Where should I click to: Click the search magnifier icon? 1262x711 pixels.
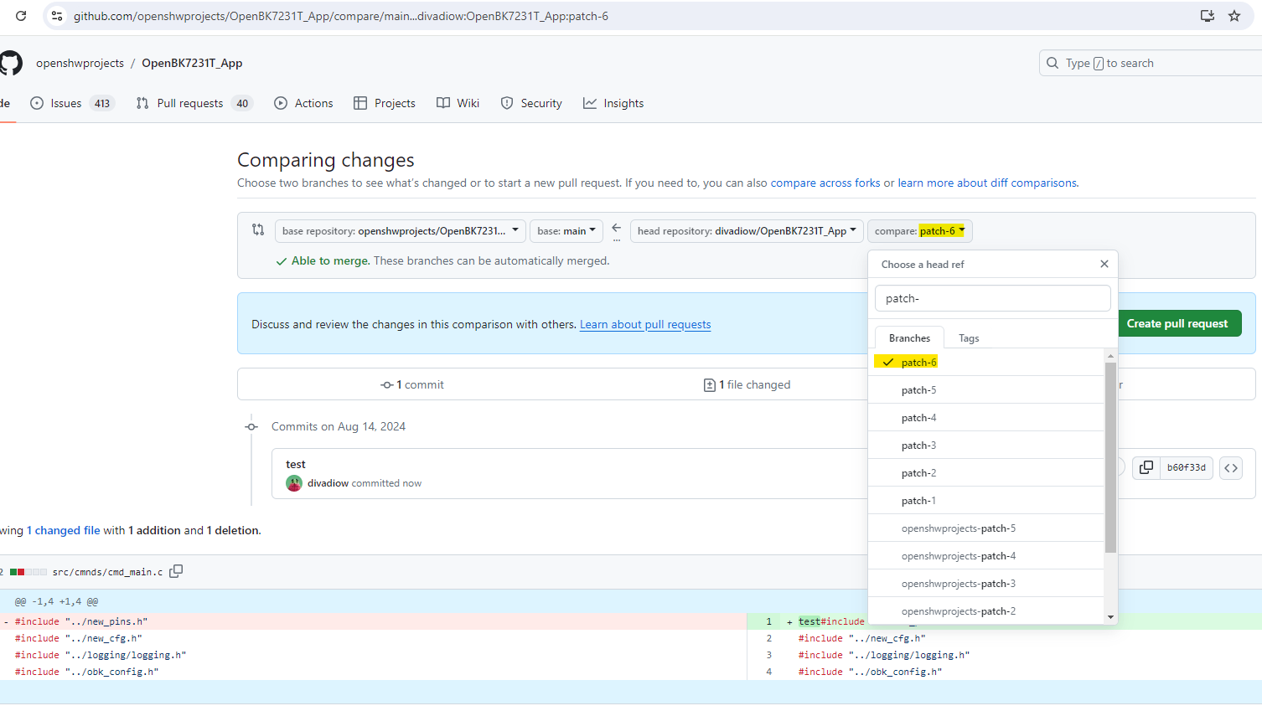pyautogui.click(x=1053, y=63)
